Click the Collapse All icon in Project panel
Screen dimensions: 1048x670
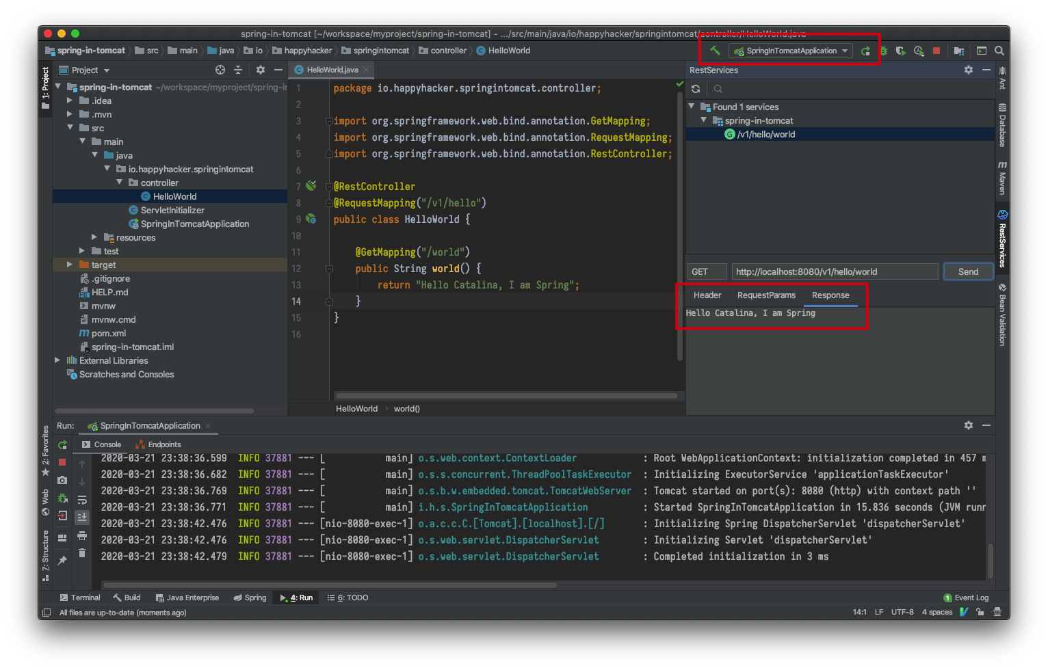coord(238,70)
